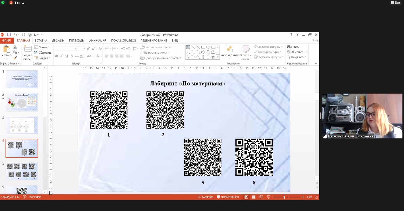Viewport: 404px width, 211px height.
Task: Click the Вход sign-in link
Action: (316, 40)
